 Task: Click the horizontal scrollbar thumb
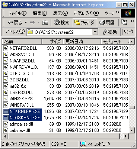click(x=64, y=136)
